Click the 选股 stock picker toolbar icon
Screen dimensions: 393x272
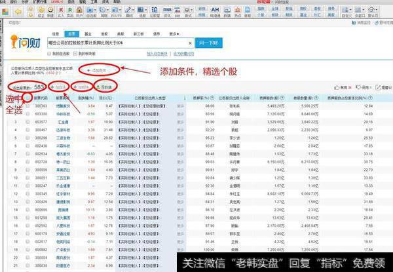click(x=141, y=12)
